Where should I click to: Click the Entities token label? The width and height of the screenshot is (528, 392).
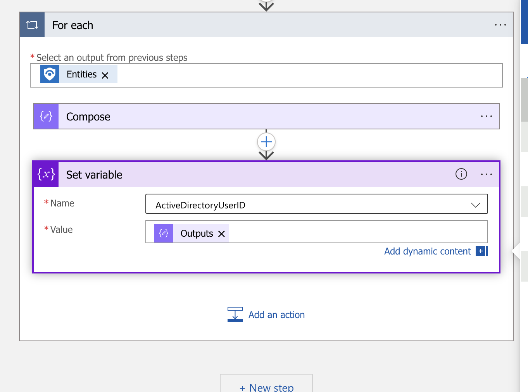(x=82, y=74)
